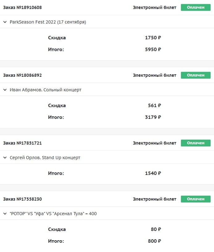Toggle the Сергей Орлов Stand Up chevron
This screenshot has width=214, height=252.
pyautogui.click(x=5, y=158)
